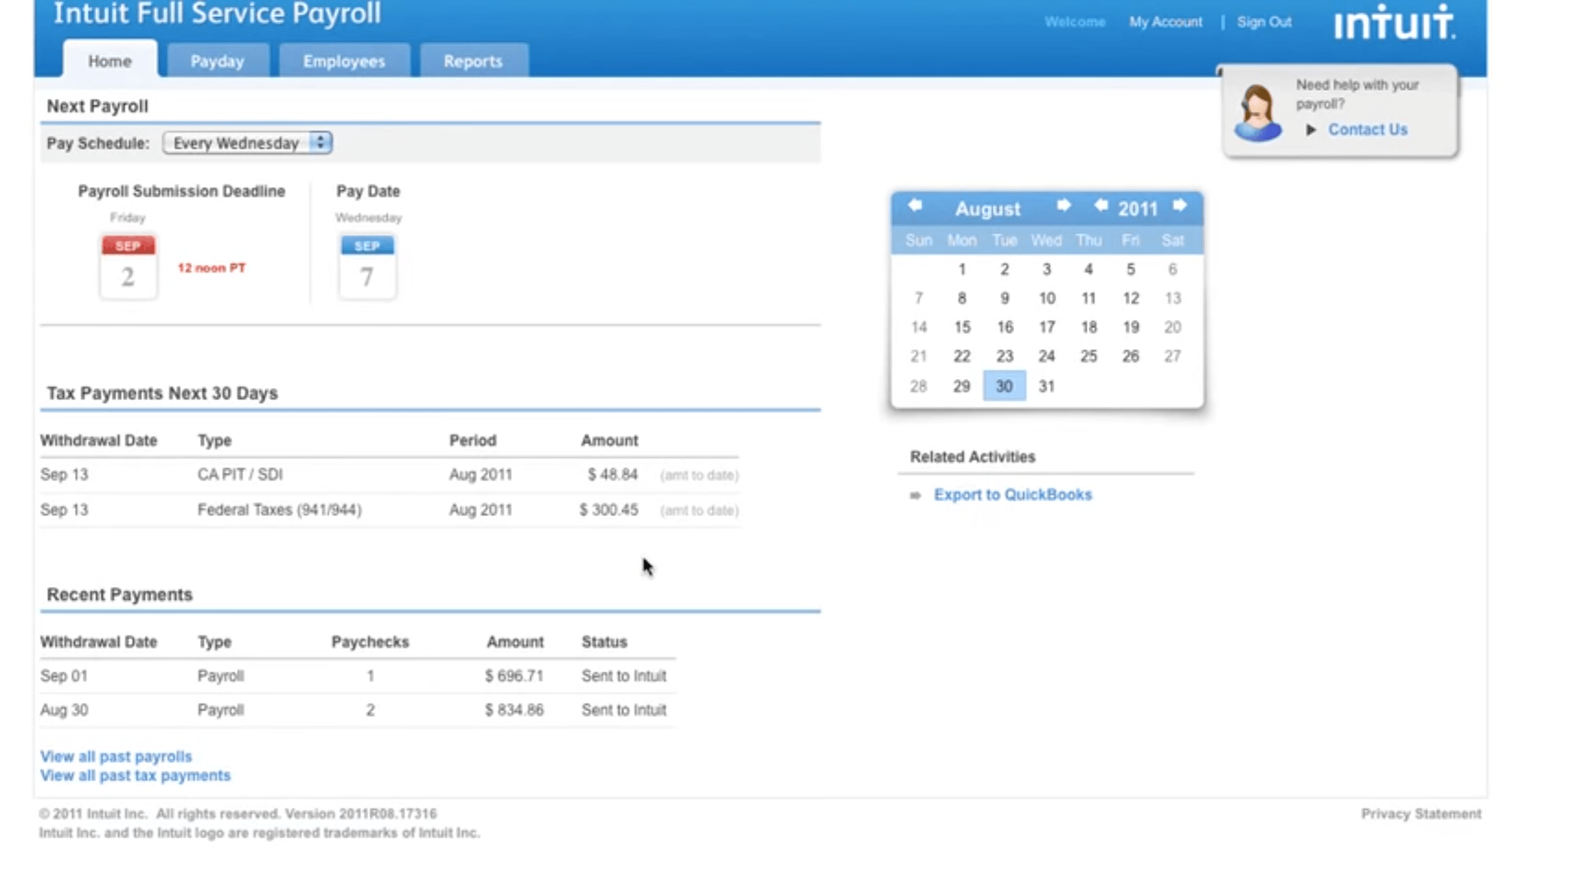Click Contact Us link
This screenshot has height=882, width=1571.
pos(1367,130)
